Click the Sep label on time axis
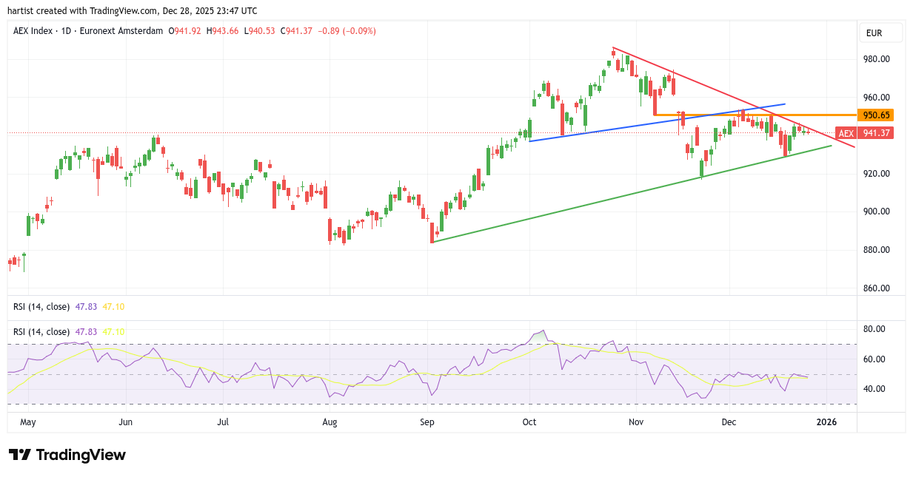This screenshot has height=477, width=913. [427, 422]
